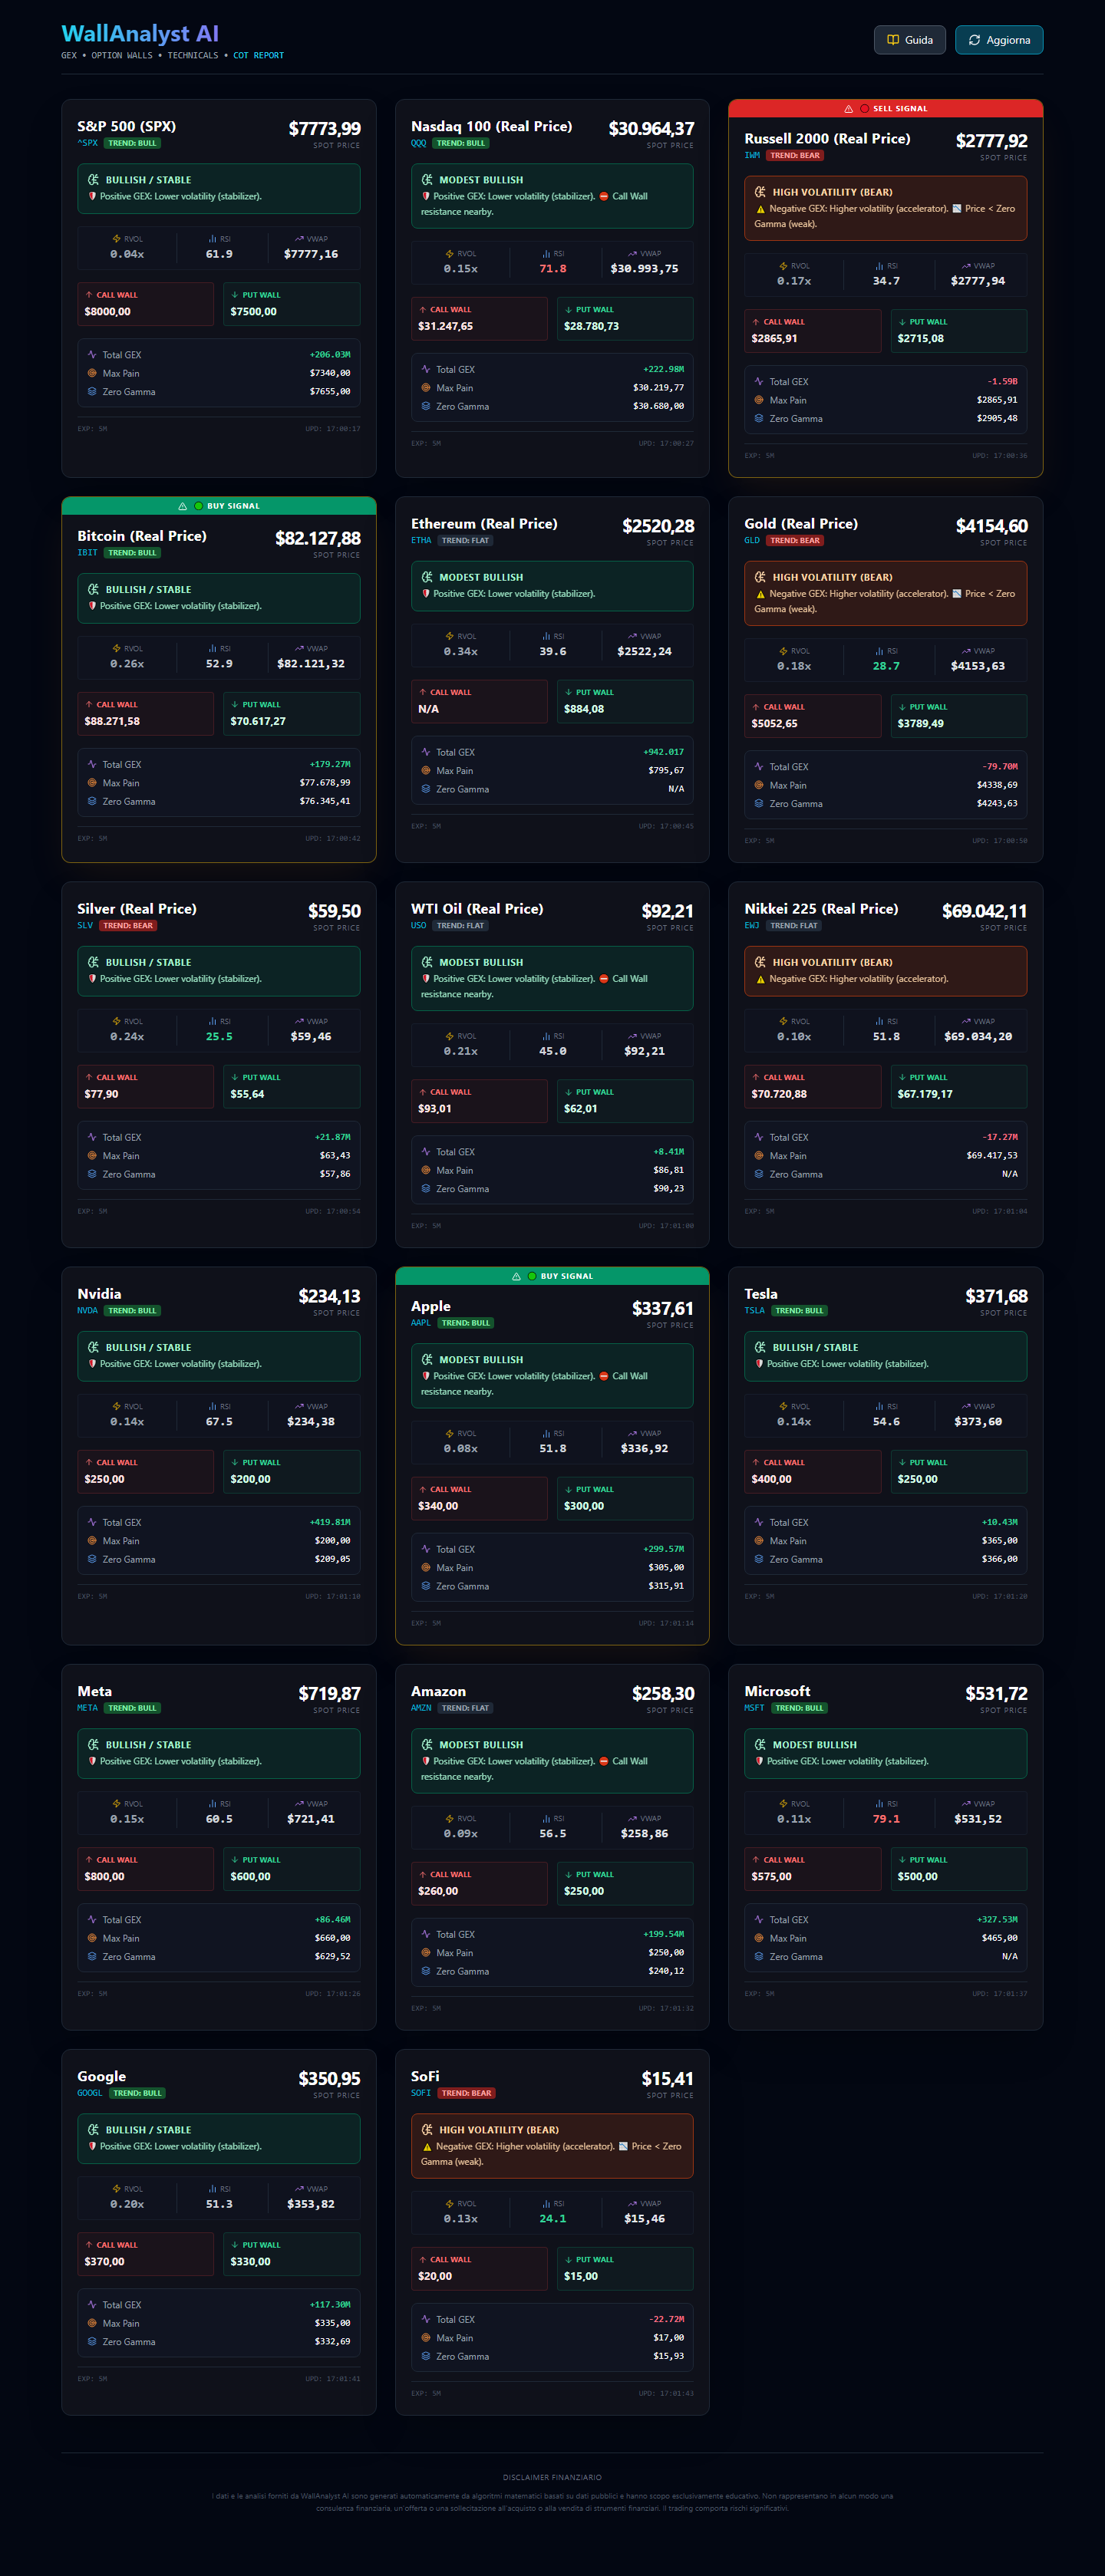Click the Max Pain target icon on Microsoft card
Screen dimensions: 1105x2576
pyautogui.click(x=759, y=1938)
